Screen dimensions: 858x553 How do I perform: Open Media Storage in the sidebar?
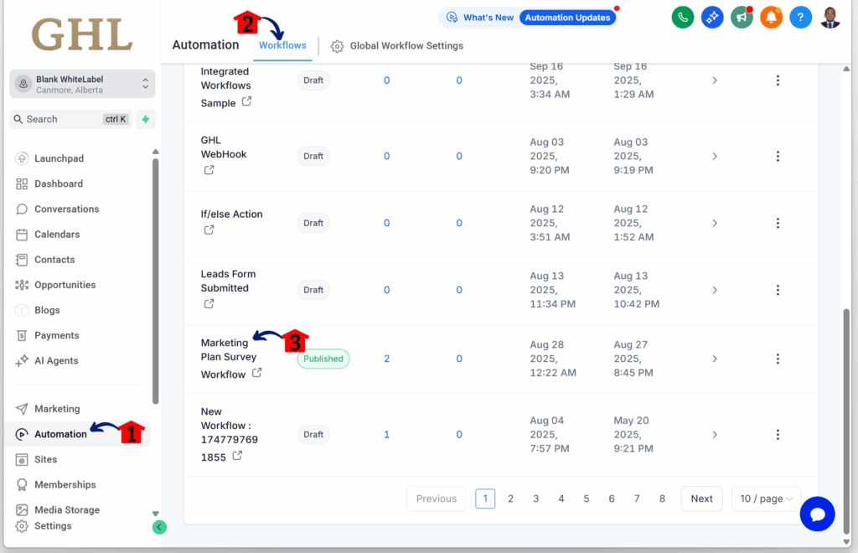[x=65, y=509]
